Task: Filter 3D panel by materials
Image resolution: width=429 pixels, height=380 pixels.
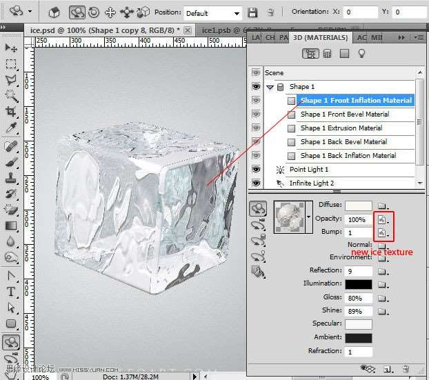Action: [344, 53]
